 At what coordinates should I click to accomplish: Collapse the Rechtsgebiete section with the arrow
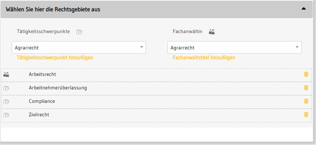[x=303, y=9]
